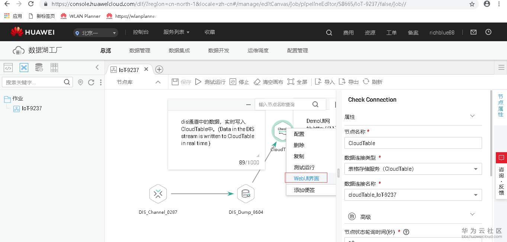
Task: Open the script editor icon in left sidebar
Action: pyautogui.click(x=8, y=67)
